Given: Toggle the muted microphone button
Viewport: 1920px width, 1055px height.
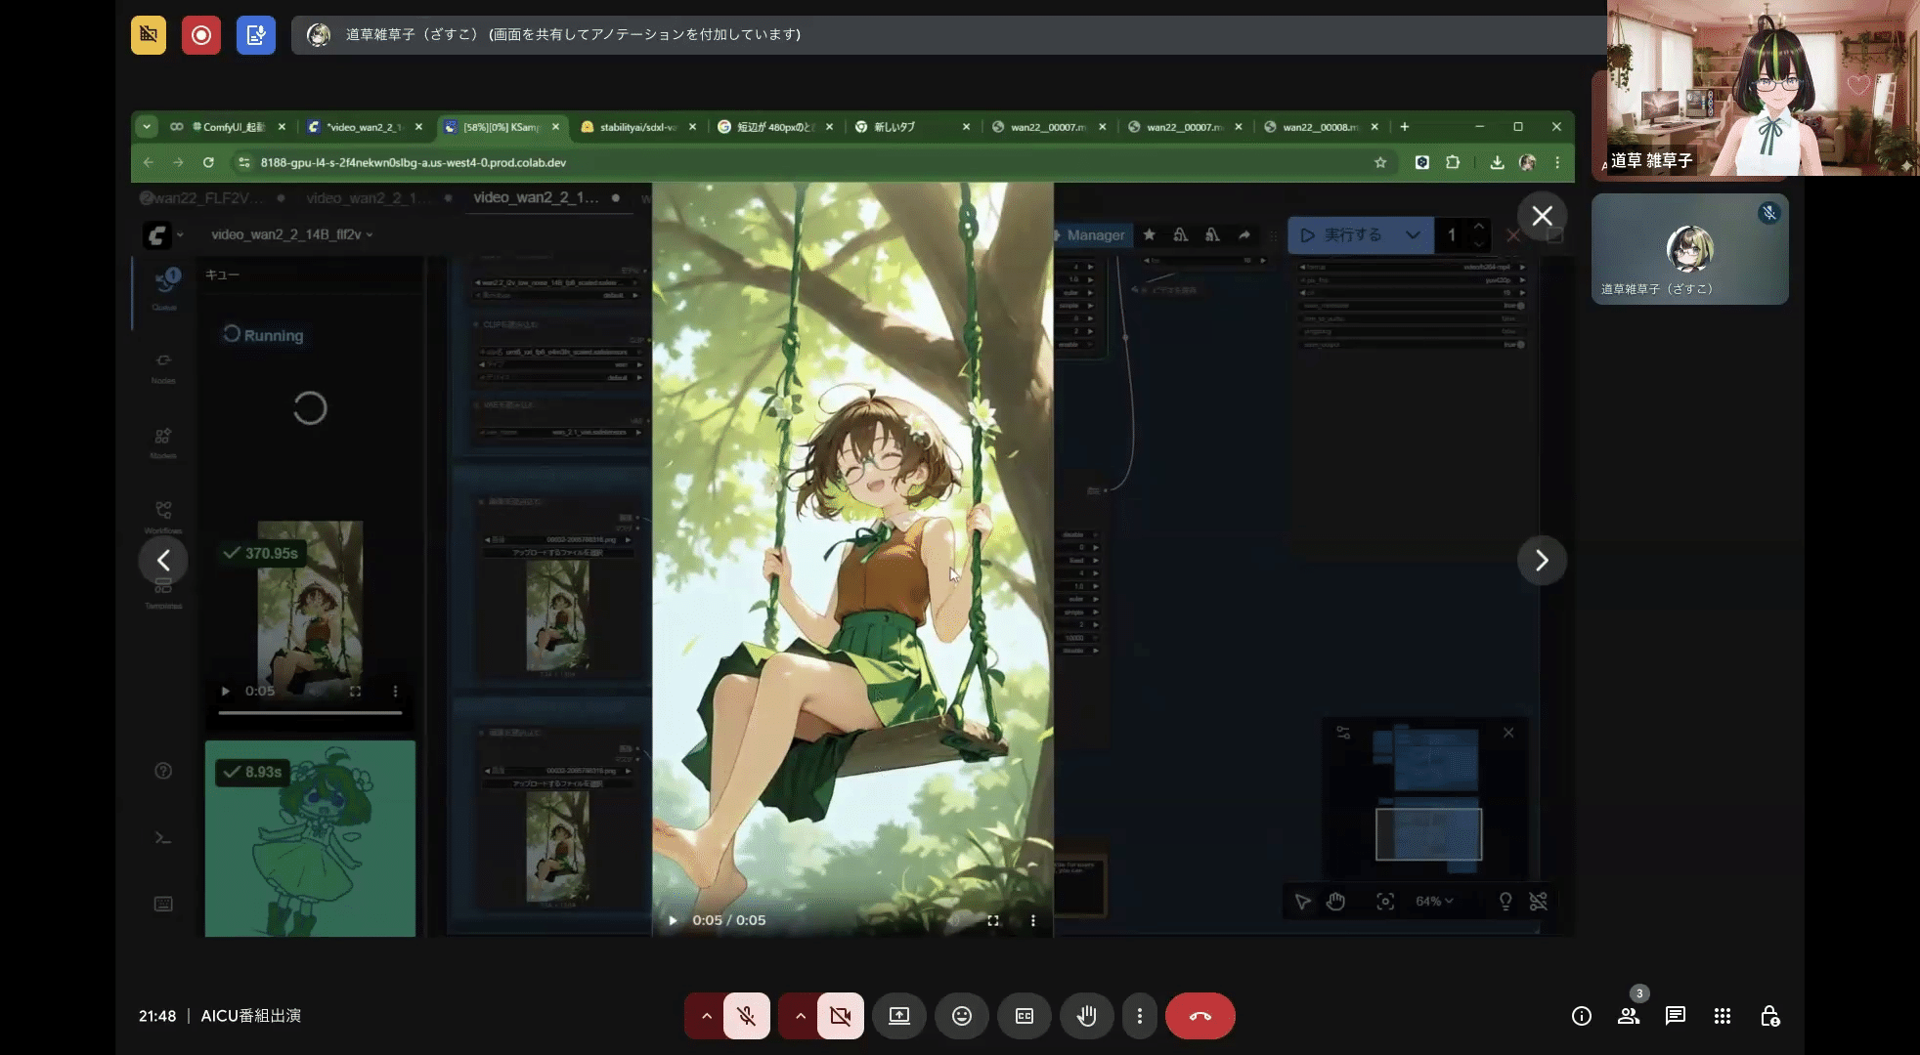Looking at the screenshot, I should [747, 1016].
